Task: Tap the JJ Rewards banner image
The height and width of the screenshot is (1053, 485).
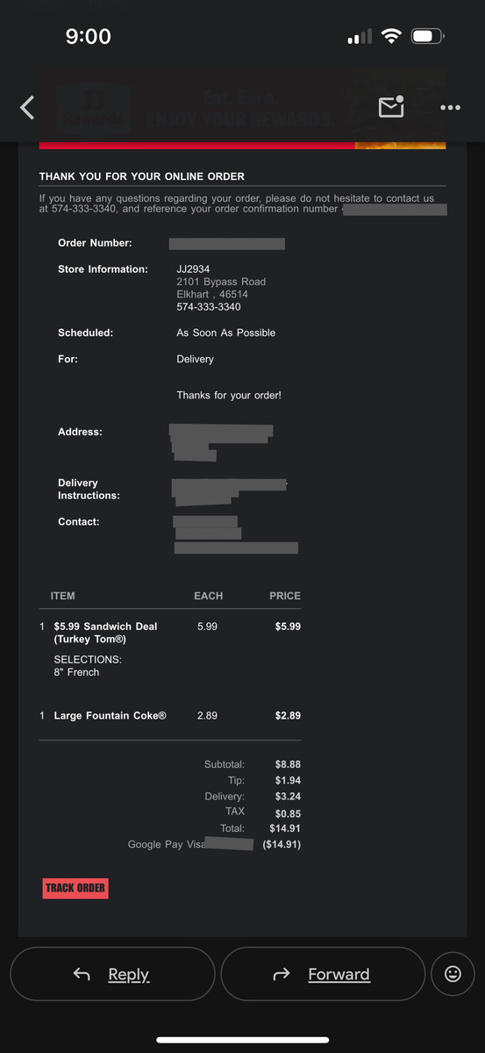Action: click(242, 109)
